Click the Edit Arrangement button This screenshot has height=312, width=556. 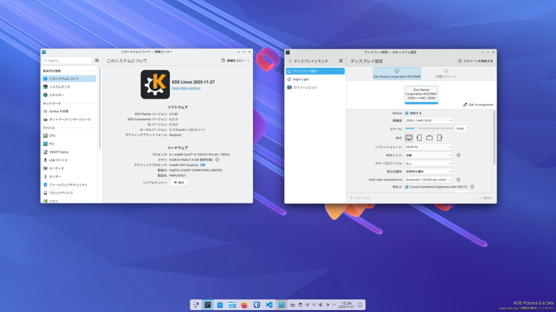pos(478,104)
